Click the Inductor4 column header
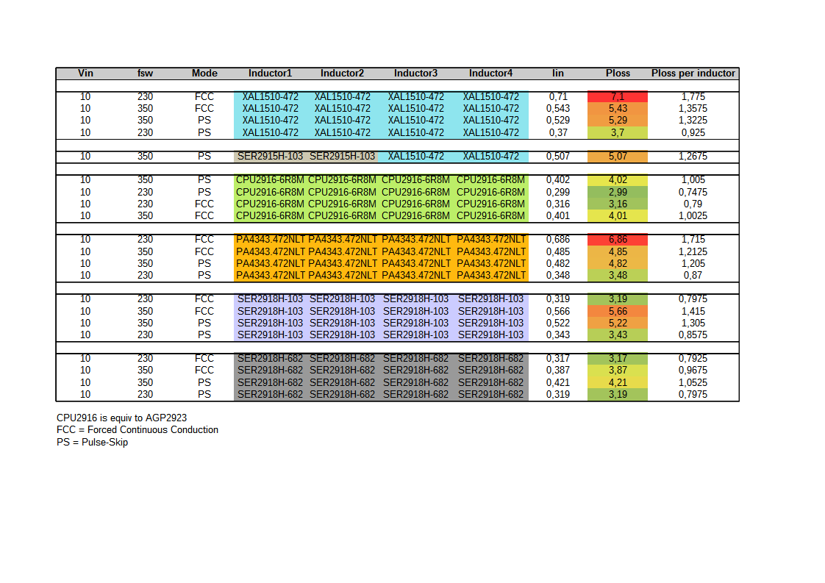This screenshot has height=583, width=825. click(x=490, y=74)
